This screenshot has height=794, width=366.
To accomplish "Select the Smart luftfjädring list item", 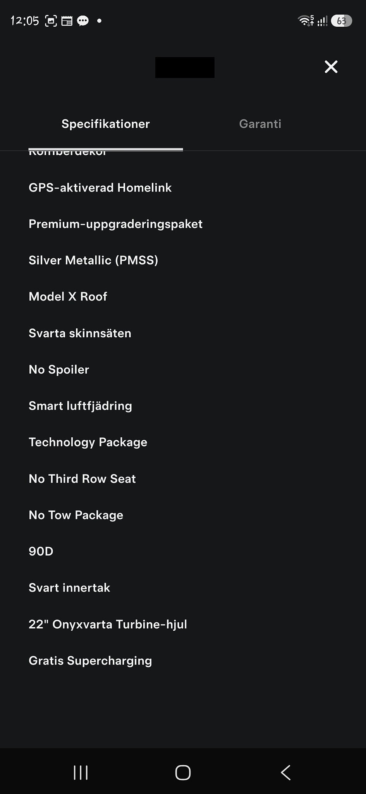I will tap(80, 406).
